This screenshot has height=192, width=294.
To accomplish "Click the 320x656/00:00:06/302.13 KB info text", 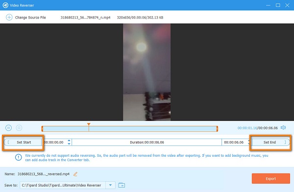I will coord(140,18).
